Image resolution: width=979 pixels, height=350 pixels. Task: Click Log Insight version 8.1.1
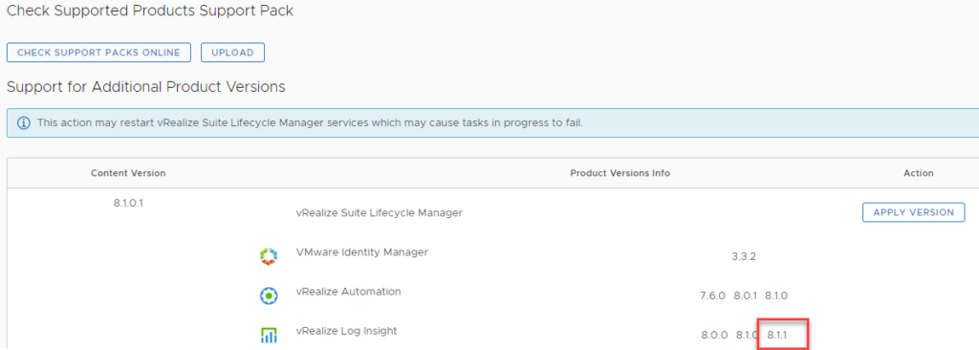tap(777, 335)
